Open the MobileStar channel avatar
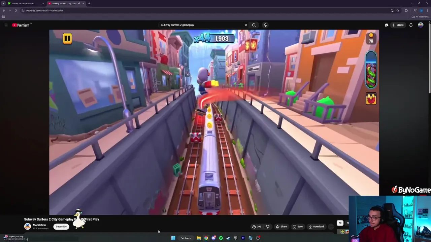The width and height of the screenshot is (431, 242). pos(28,227)
